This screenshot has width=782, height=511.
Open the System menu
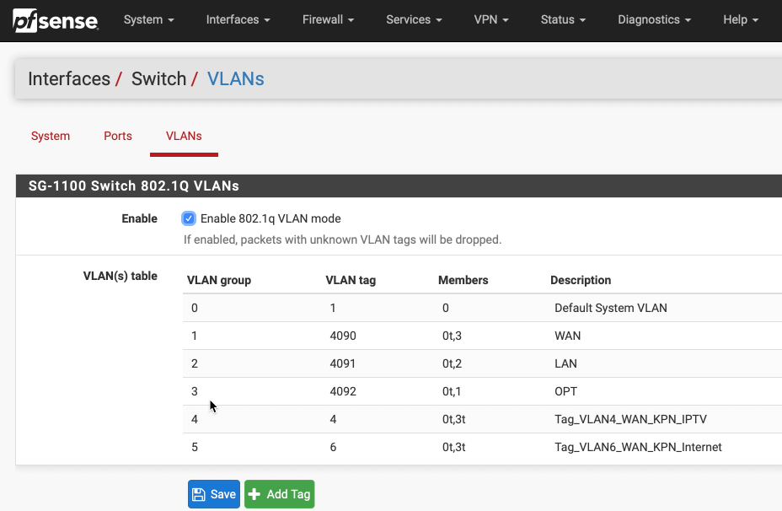pos(148,19)
